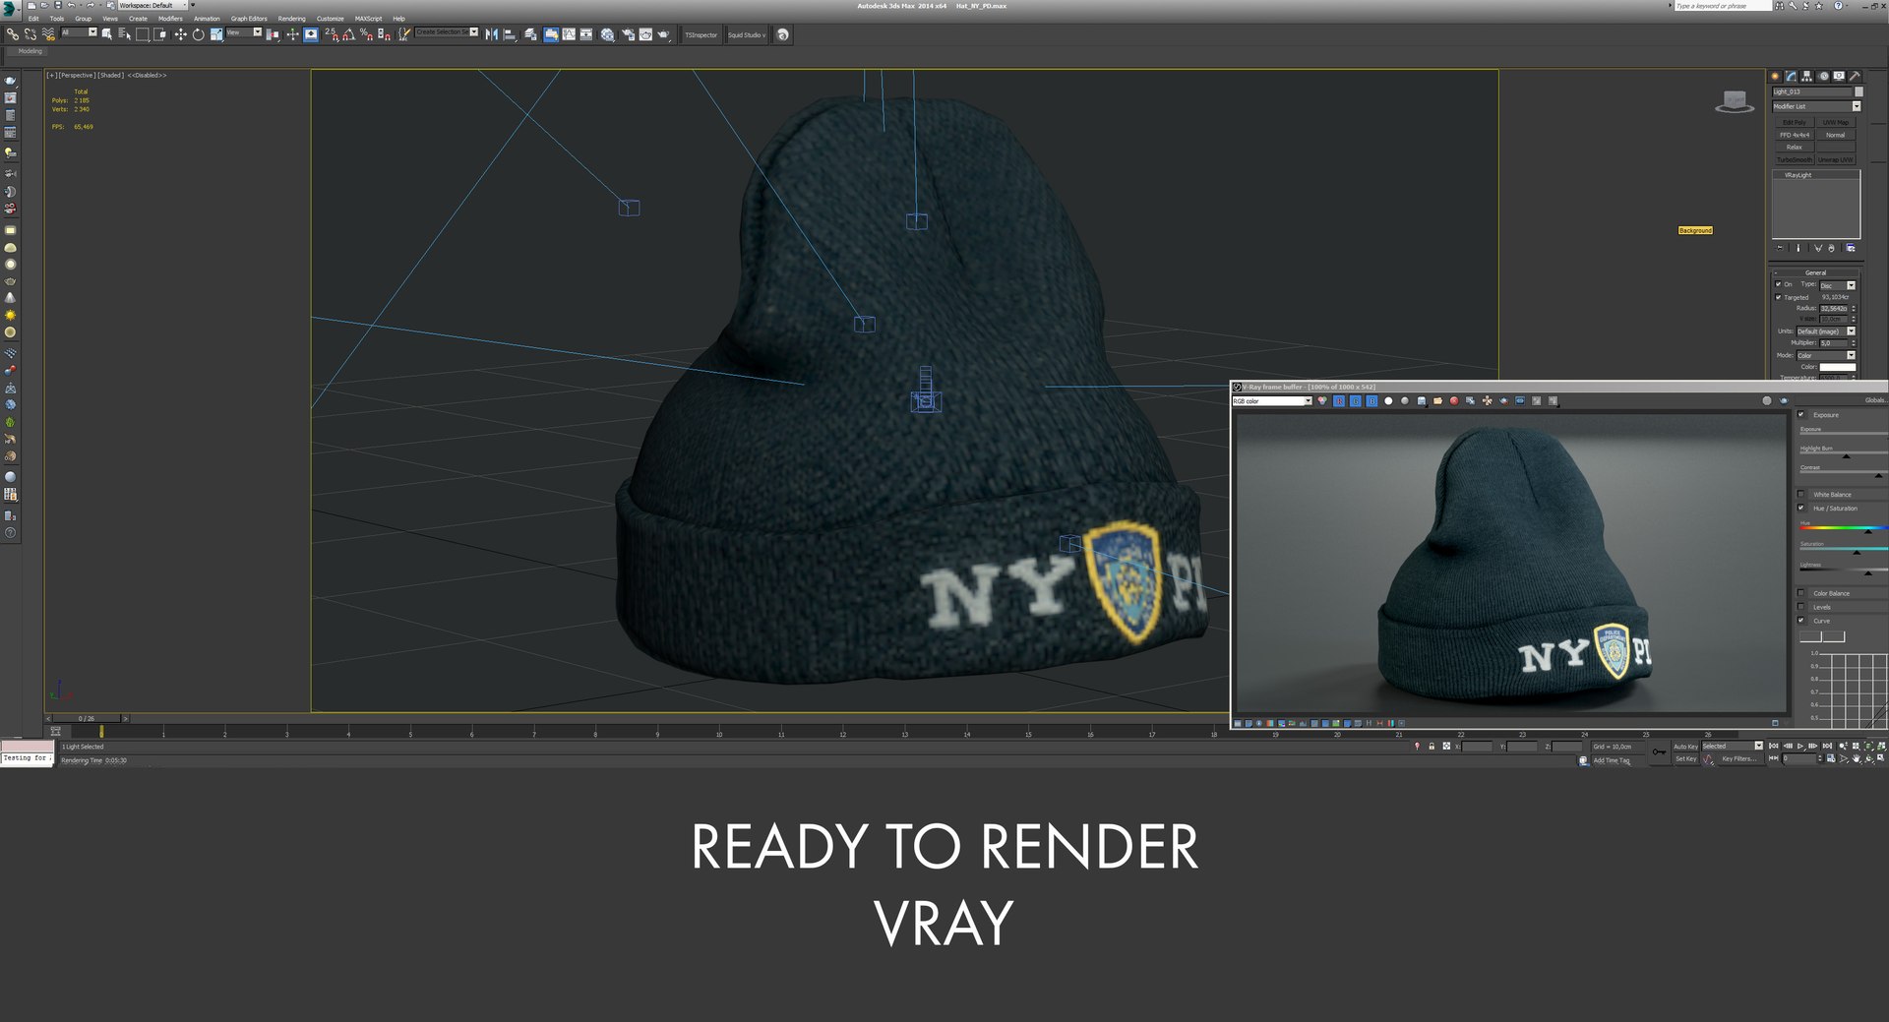
Task: Enable the Color Balance checkbox
Action: pos(1801,593)
